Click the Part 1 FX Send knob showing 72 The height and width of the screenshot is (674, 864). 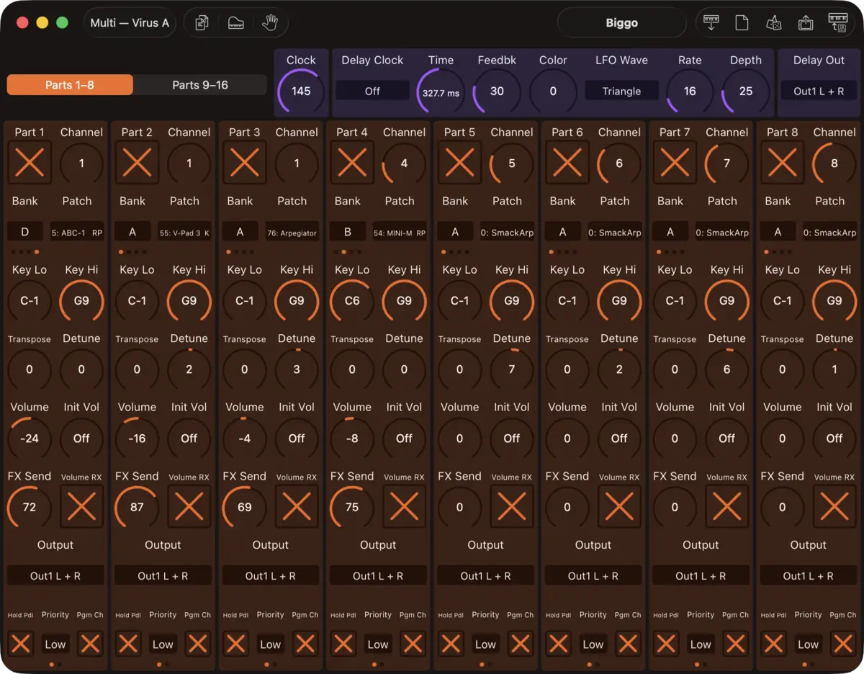click(x=30, y=507)
